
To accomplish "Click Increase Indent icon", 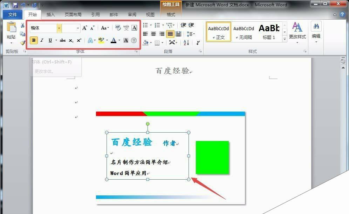I will [x=191, y=25].
